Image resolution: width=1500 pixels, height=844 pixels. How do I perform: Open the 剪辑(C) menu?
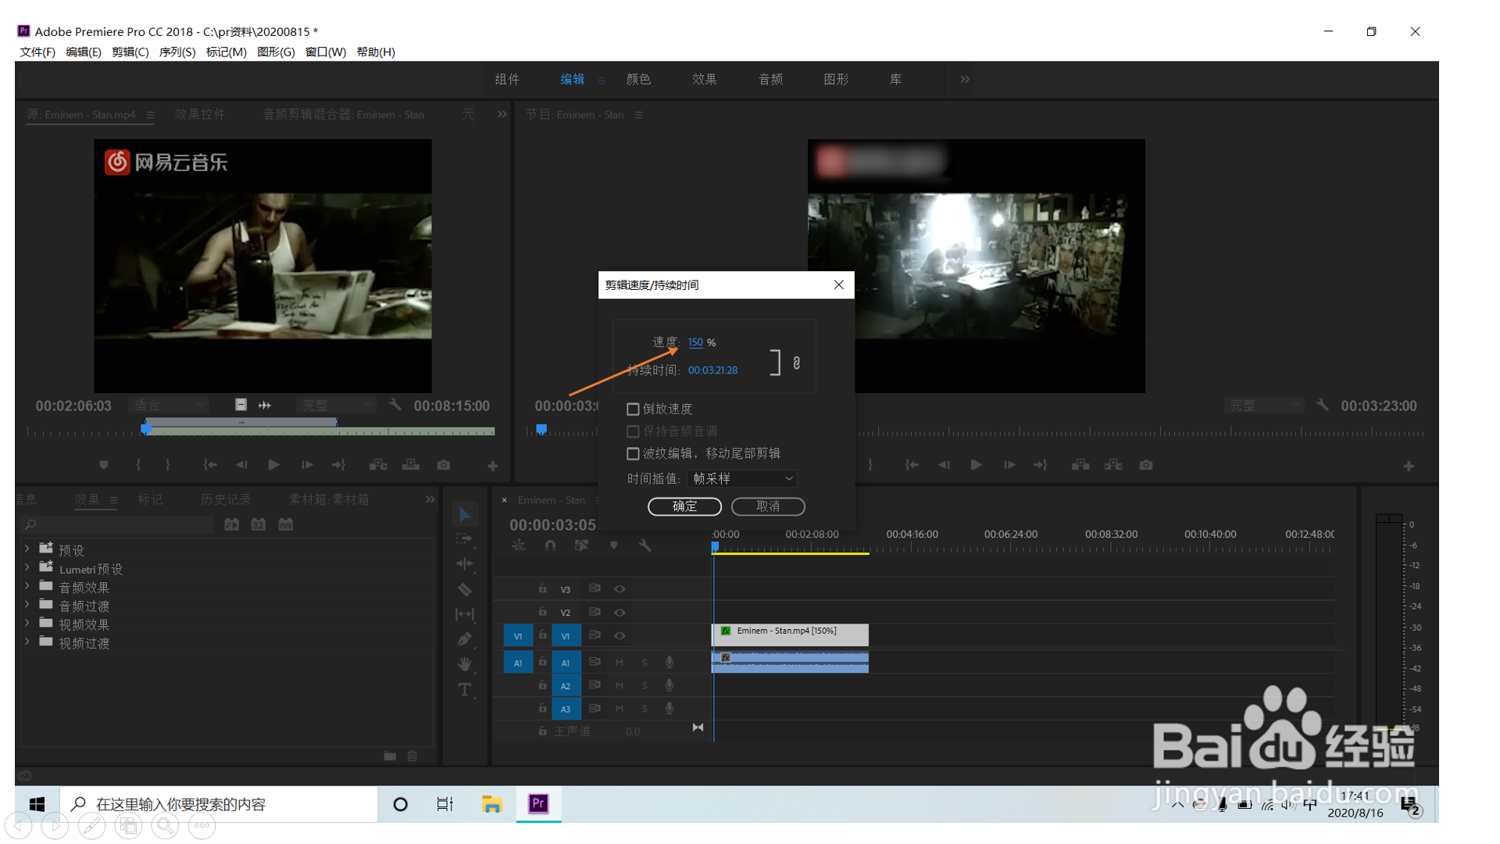(x=130, y=52)
